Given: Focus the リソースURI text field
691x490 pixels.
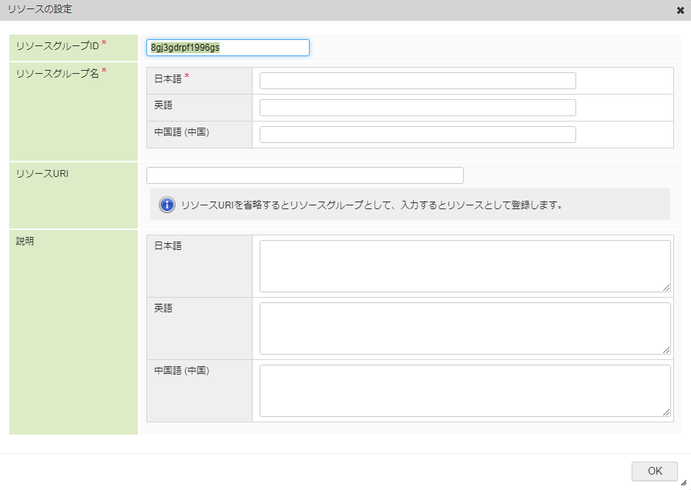Looking at the screenshot, I should [304, 175].
